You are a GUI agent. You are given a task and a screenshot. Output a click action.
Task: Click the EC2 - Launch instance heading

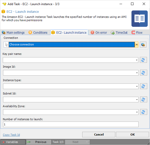click(x=23, y=12)
